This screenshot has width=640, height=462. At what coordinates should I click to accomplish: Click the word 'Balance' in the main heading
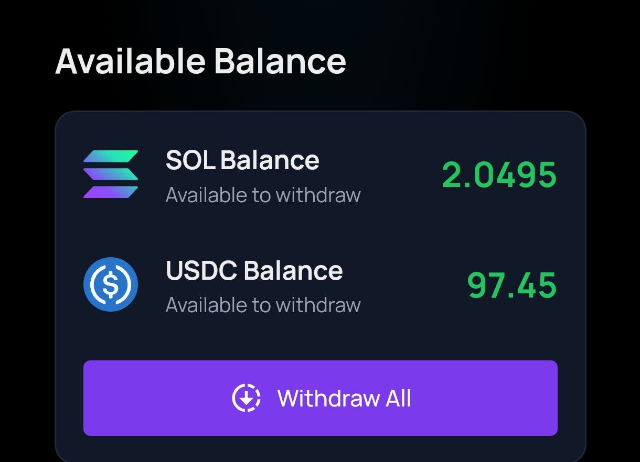[x=280, y=61]
